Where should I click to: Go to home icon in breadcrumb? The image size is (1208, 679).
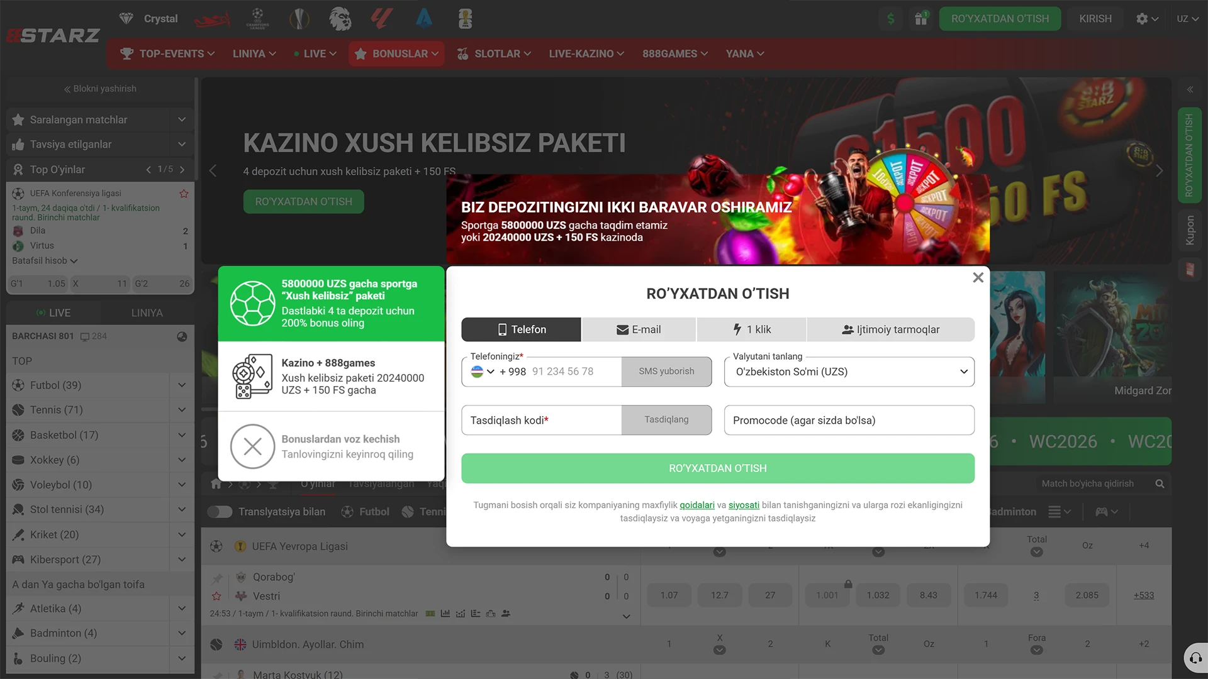pos(216,484)
